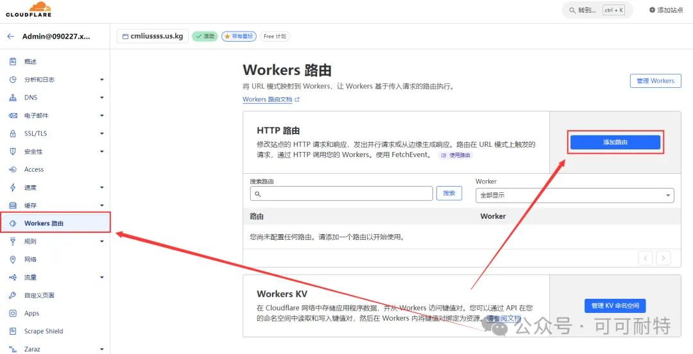Expand the 流量 sidebar arrow
The width and height of the screenshot is (693, 354).
point(102,278)
